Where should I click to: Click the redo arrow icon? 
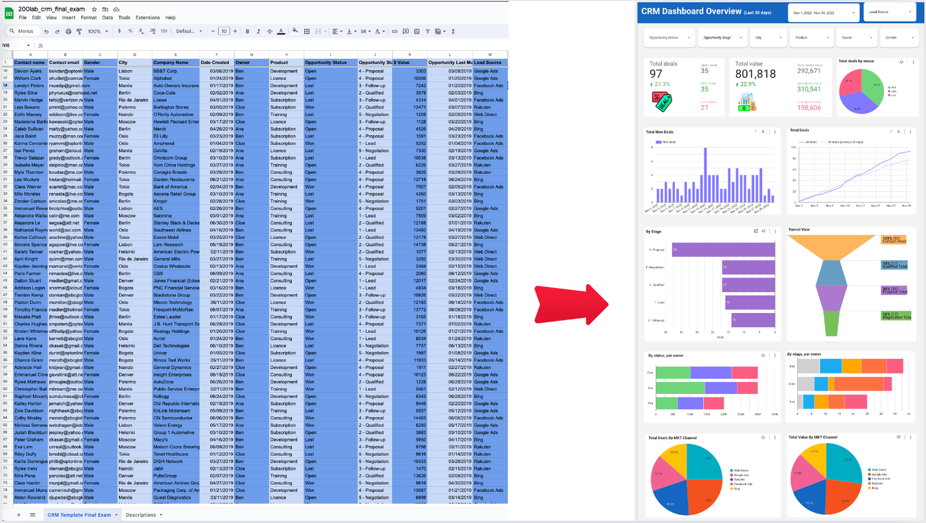pyautogui.click(x=57, y=31)
